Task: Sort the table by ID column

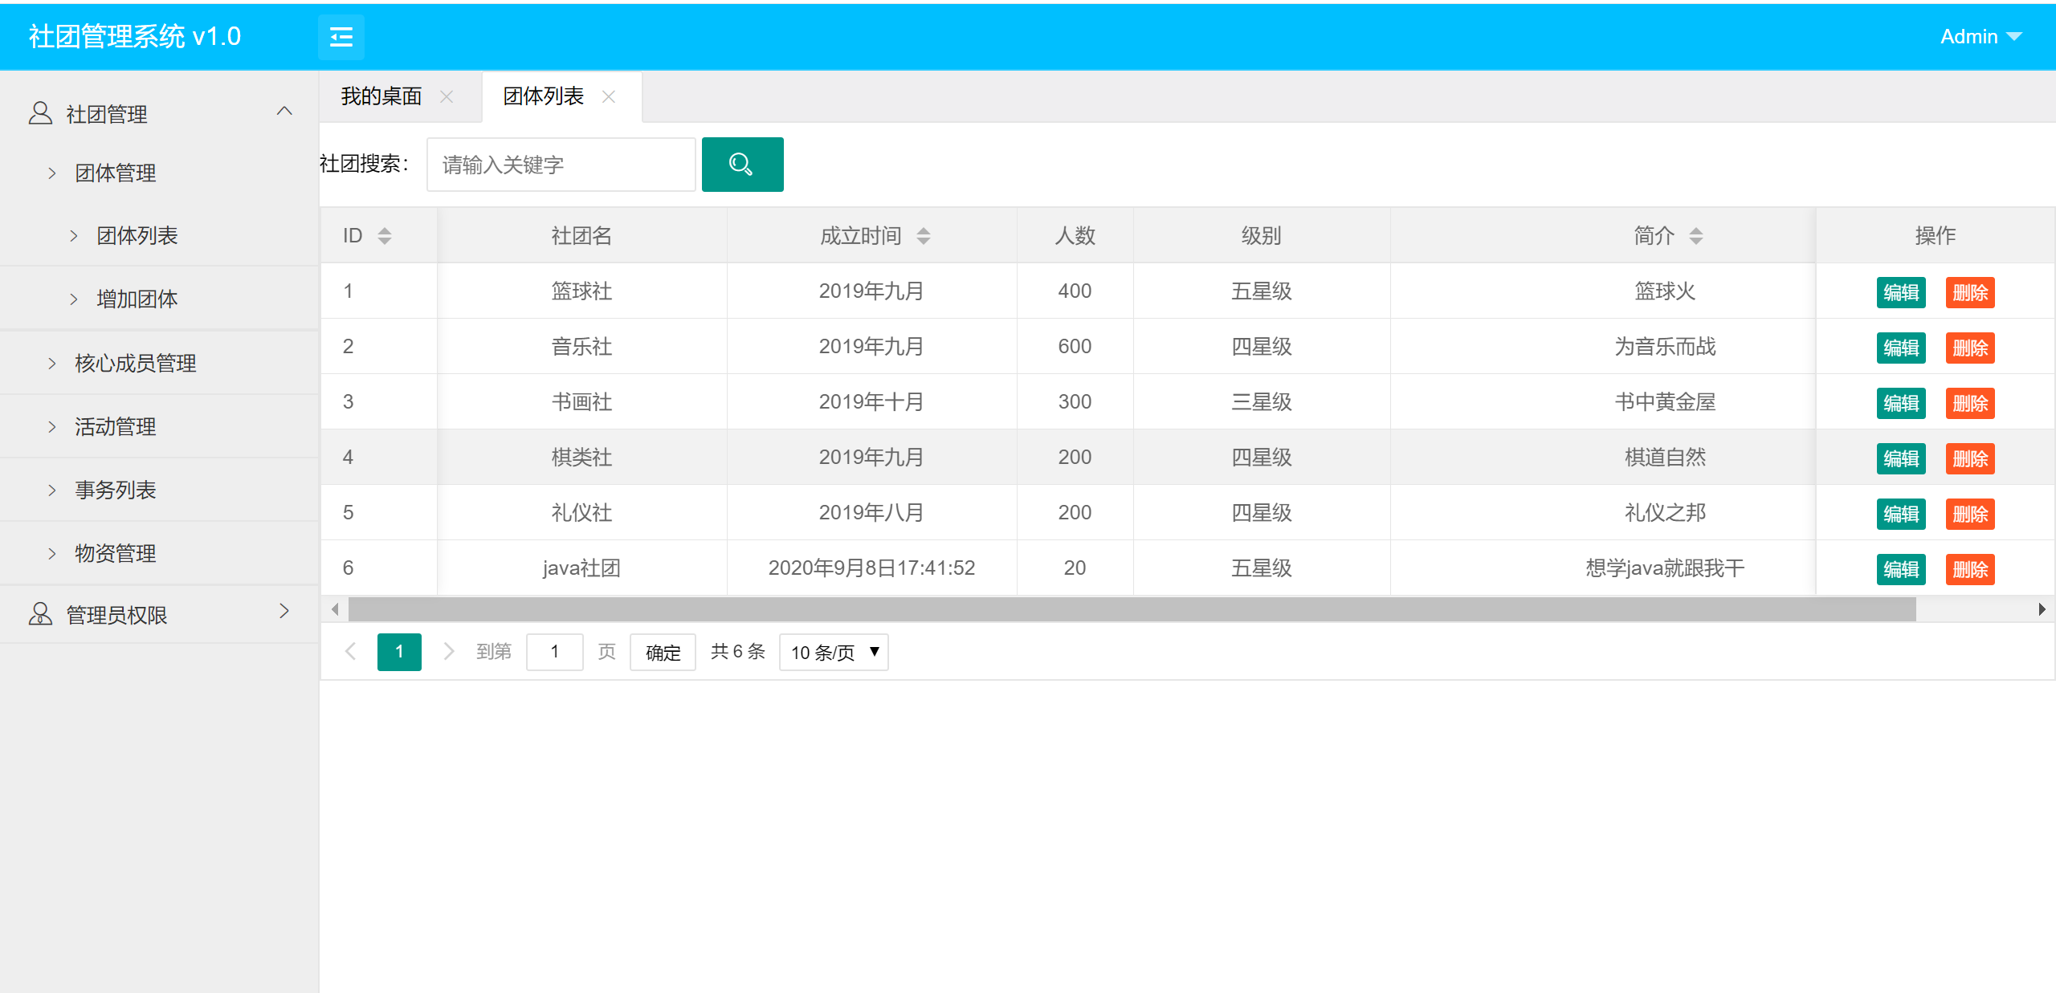Action: tap(384, 235)
